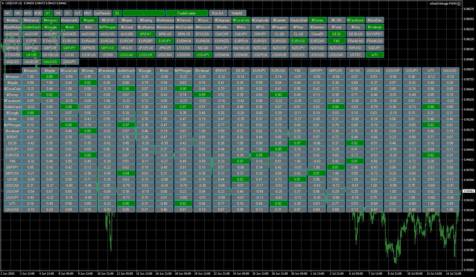Toggle the RIPUSD. symbol button
The image size is (476, 277).
[356, 48]
